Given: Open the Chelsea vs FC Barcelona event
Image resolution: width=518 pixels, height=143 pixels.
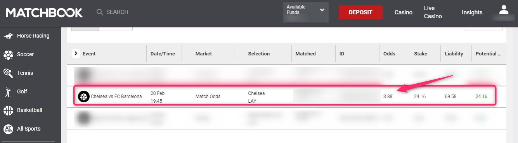Looking at the screenshot, I should coord(116,96).
